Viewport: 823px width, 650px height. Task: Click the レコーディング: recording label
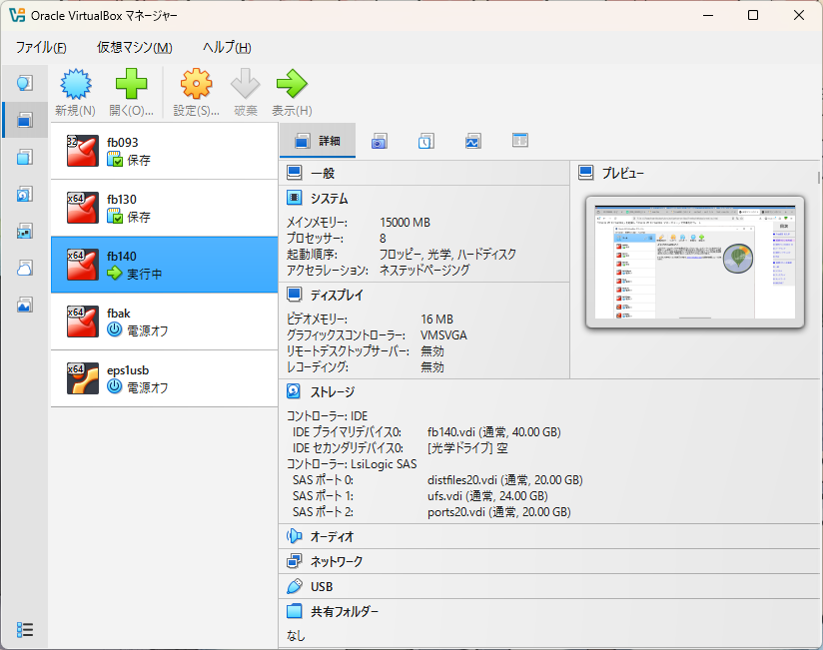317,366
